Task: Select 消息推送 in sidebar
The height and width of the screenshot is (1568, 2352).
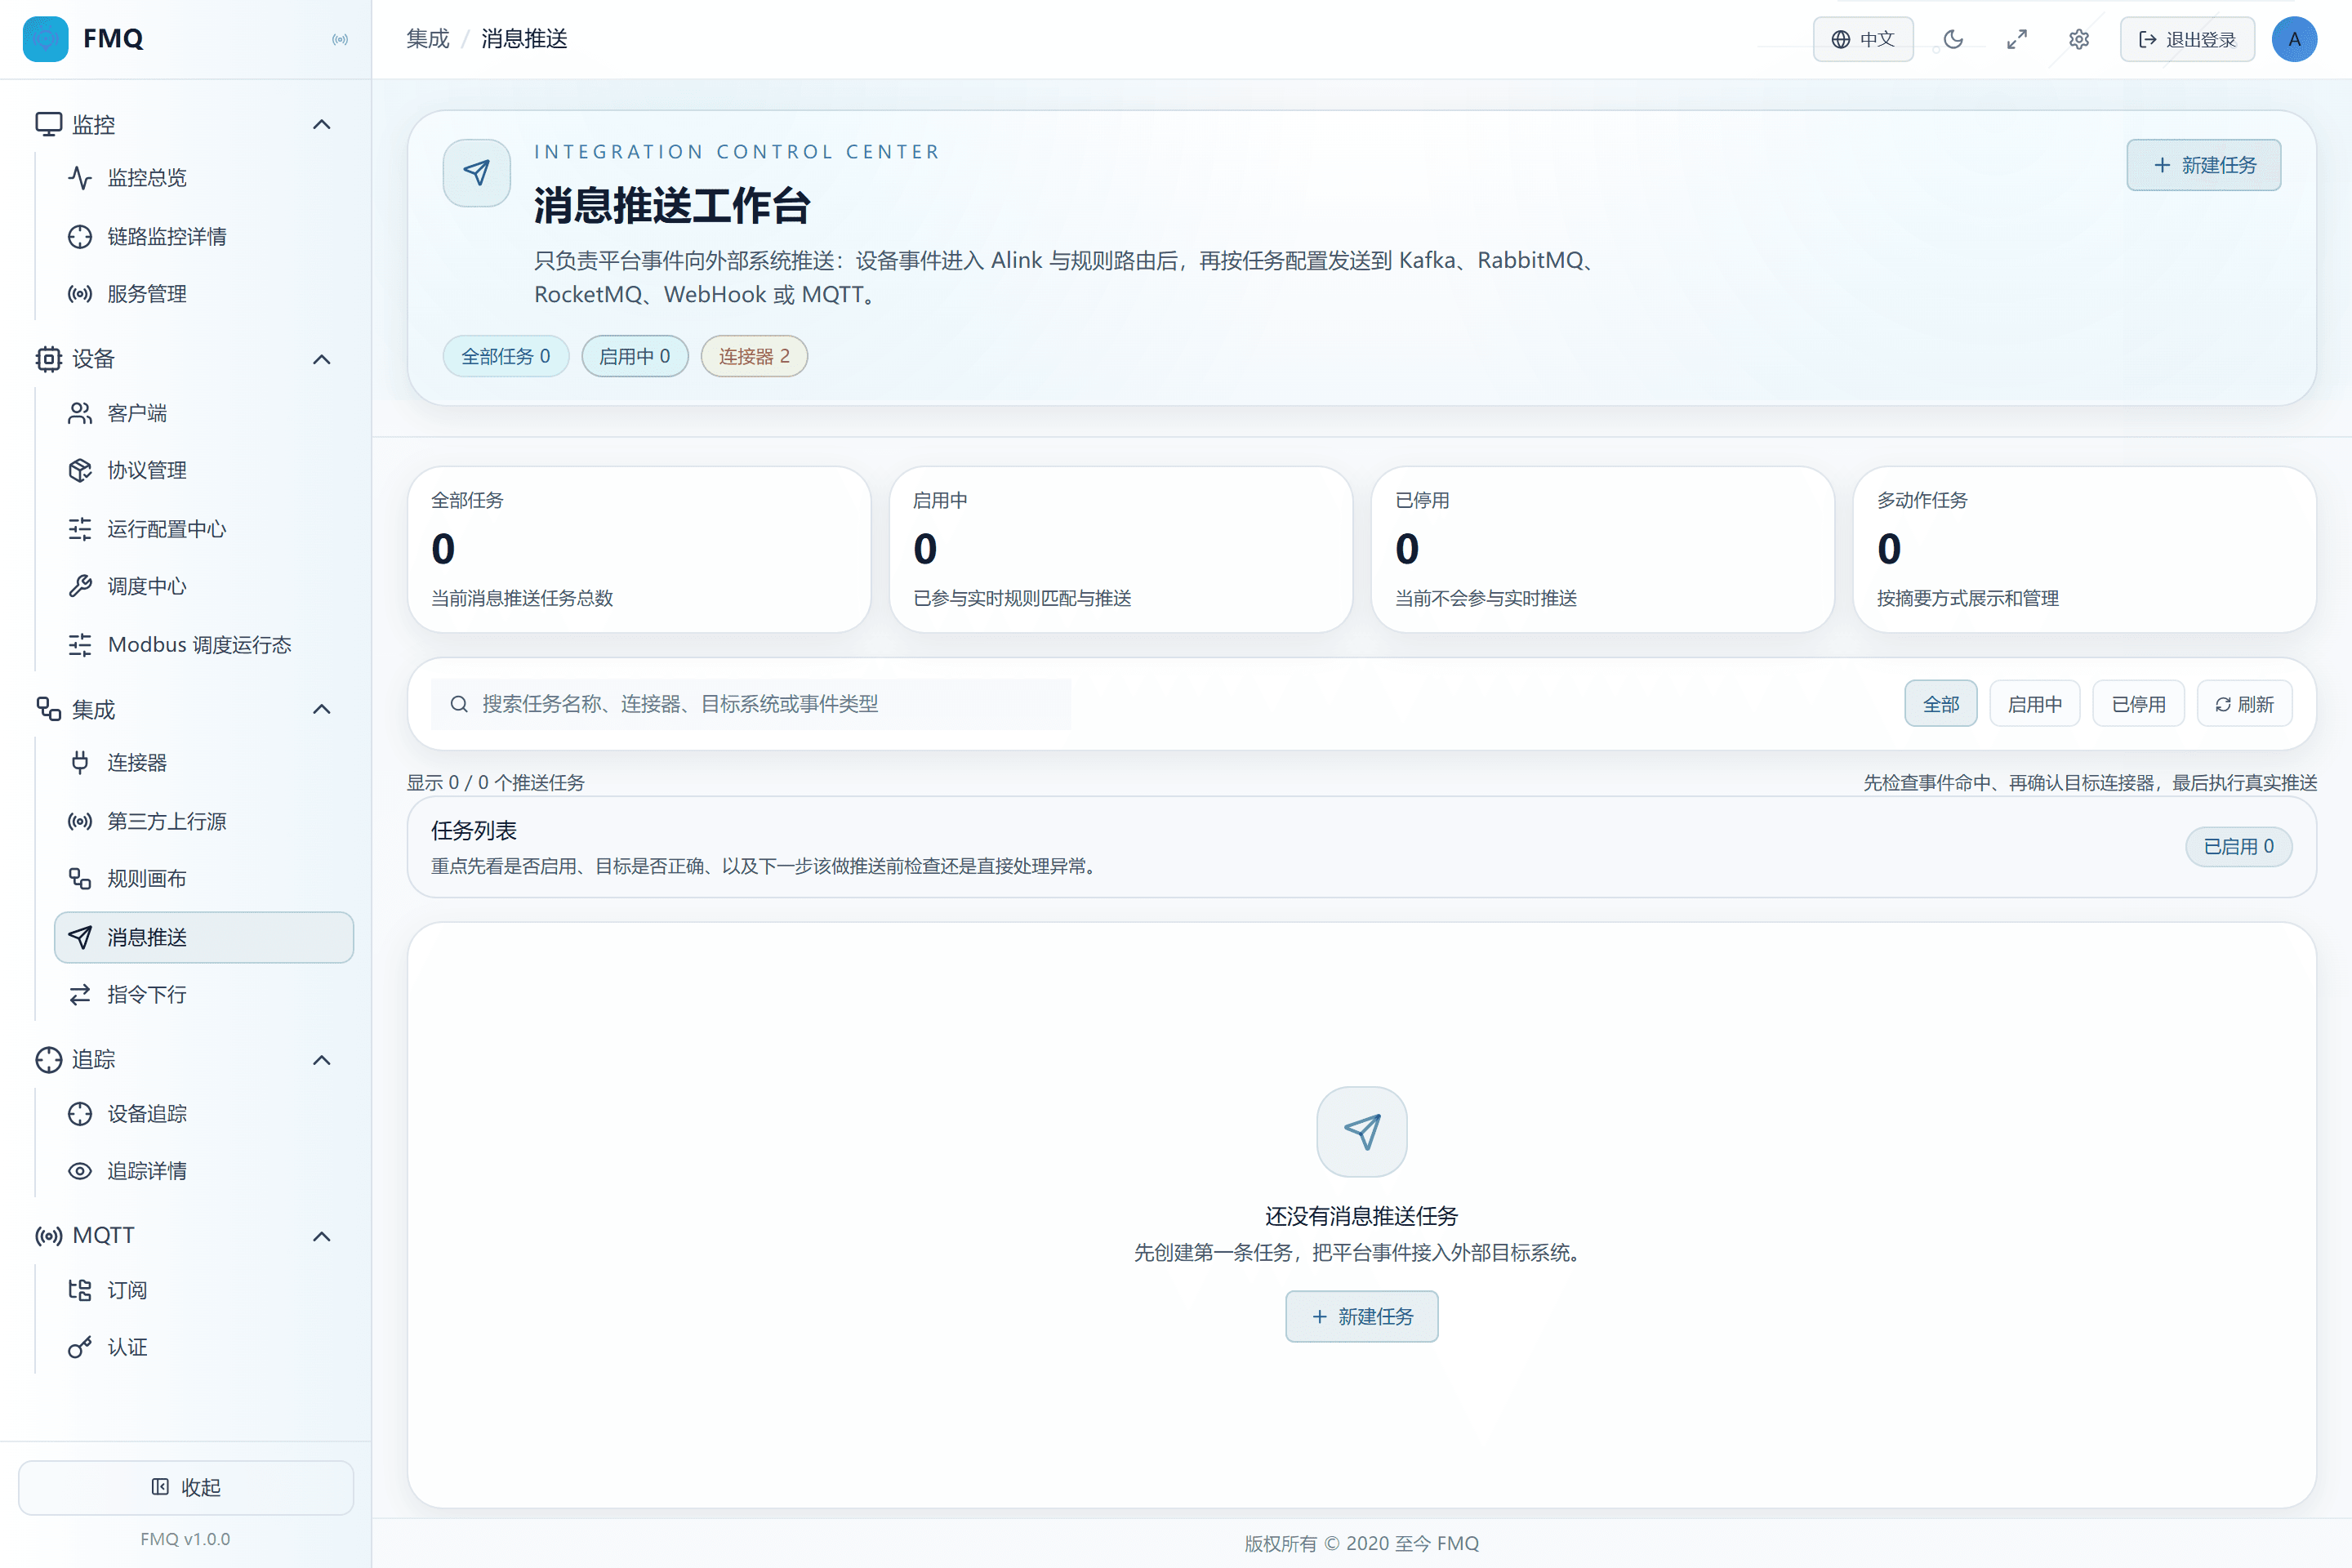Action: pyautogui.click(x=204, y=937)
